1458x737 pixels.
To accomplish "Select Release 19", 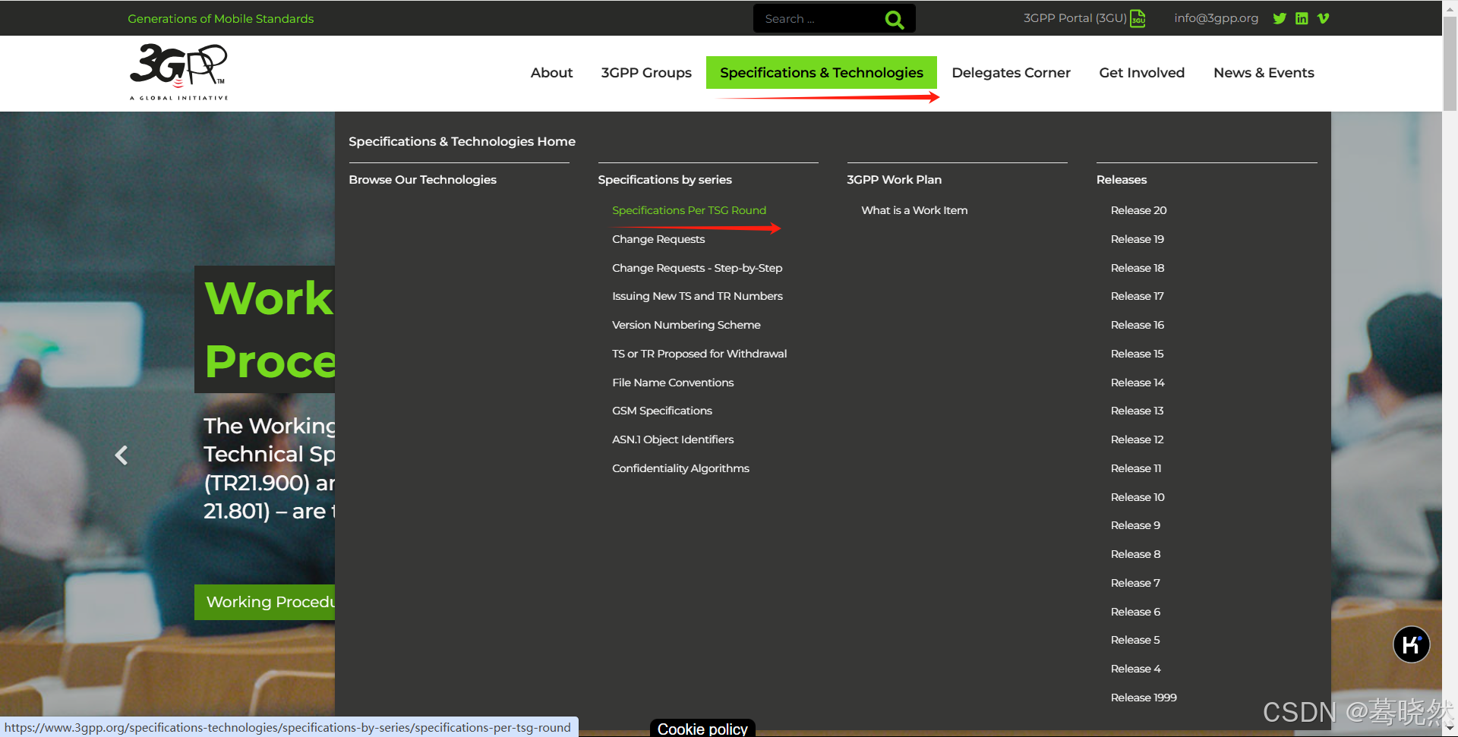I will pos(1137,239).
